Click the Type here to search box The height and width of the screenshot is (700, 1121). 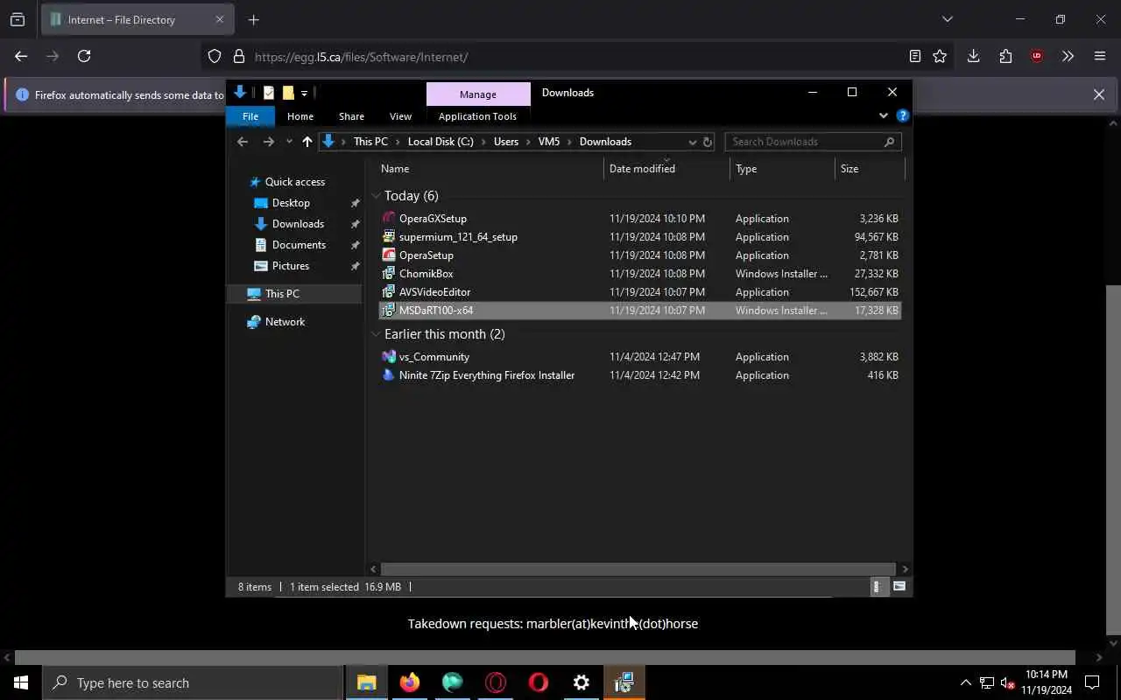[193, 683]
